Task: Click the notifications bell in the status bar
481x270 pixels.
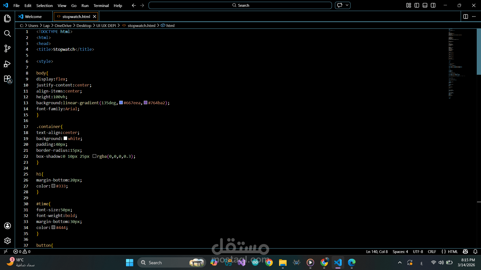Action: pos(475,251)
